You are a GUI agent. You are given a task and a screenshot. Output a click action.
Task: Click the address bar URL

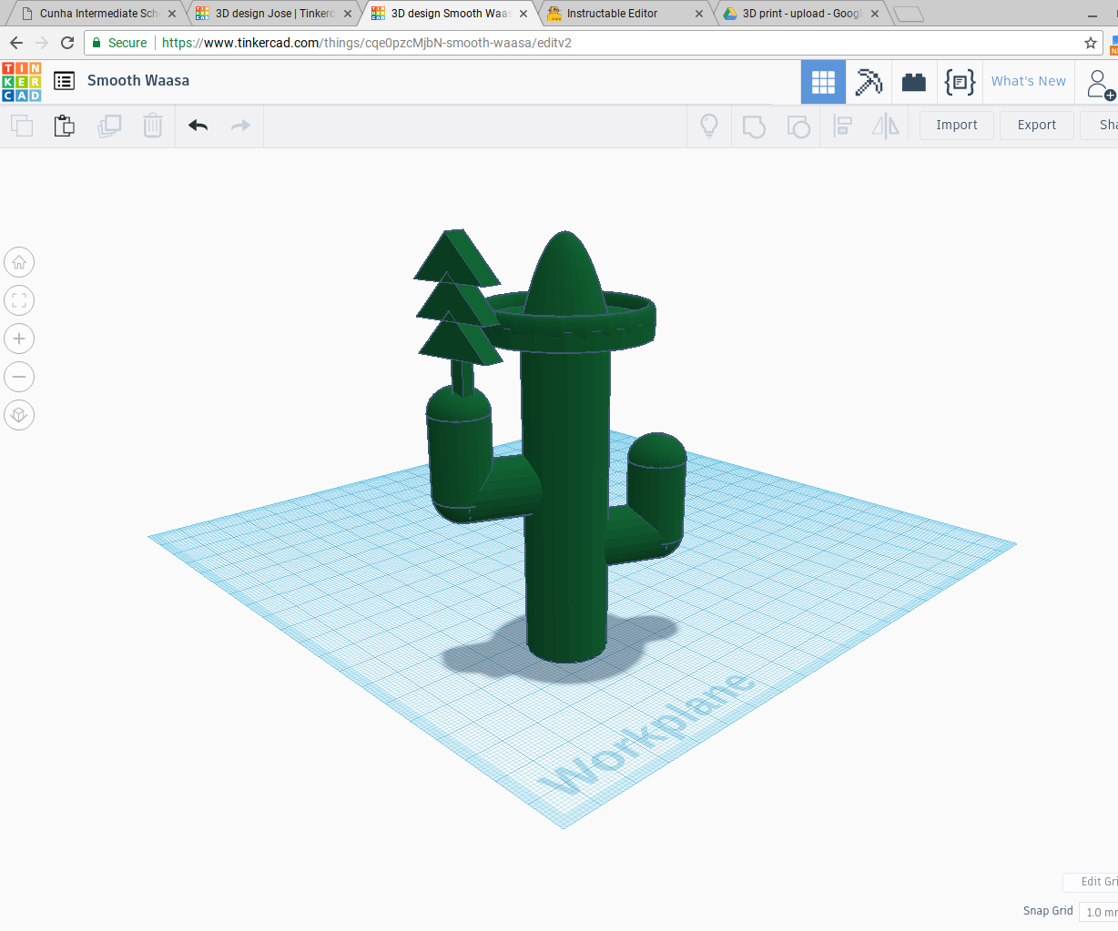(366, 43)
